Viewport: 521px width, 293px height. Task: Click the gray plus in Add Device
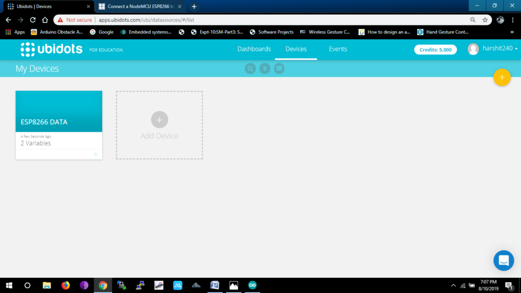coord(159,120)
